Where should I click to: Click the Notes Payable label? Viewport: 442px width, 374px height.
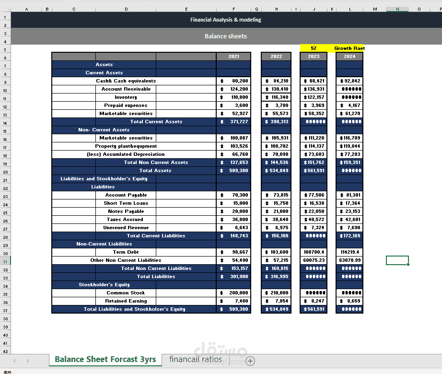[x=126, y=211]
